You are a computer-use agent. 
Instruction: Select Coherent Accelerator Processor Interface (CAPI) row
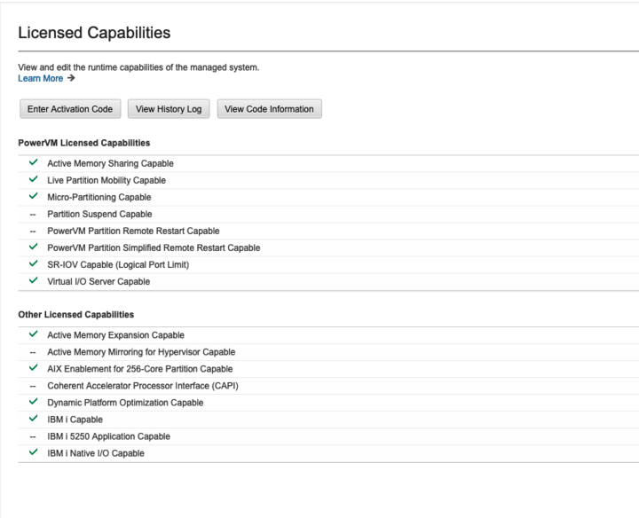(x=328, y=386)
